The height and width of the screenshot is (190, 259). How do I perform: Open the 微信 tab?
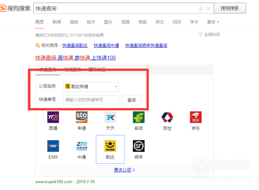[74, 22]
